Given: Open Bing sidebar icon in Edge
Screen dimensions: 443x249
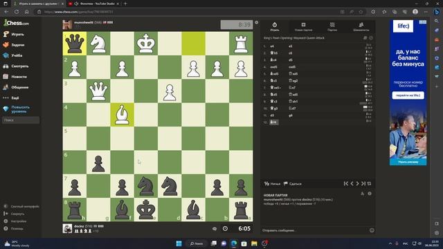Looking at the screenshot, I should (437, 12).
